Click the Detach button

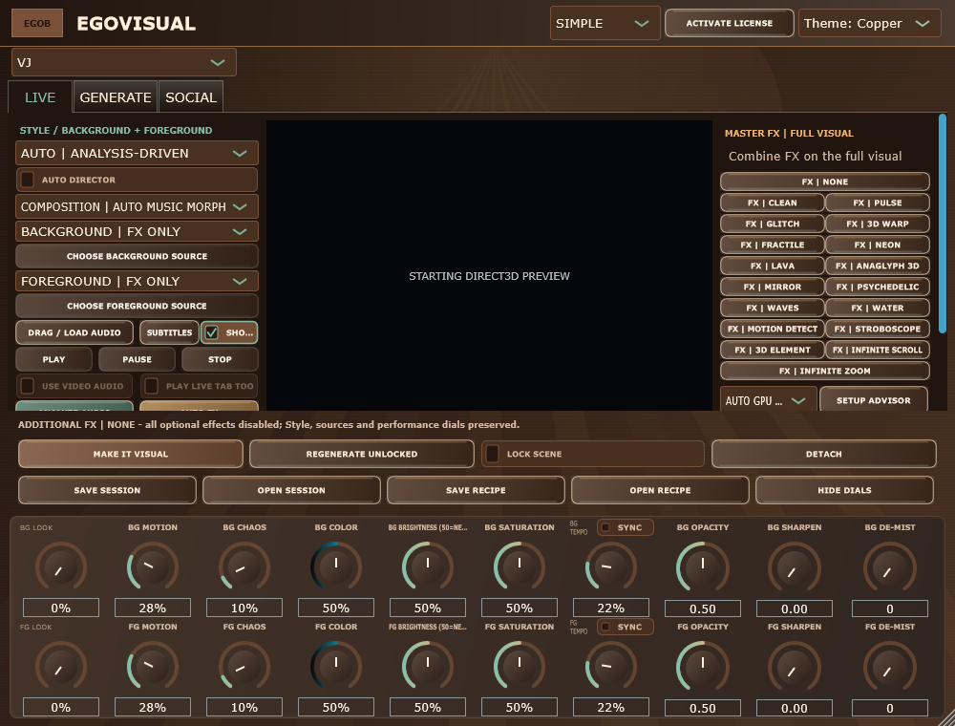[823, 454]
